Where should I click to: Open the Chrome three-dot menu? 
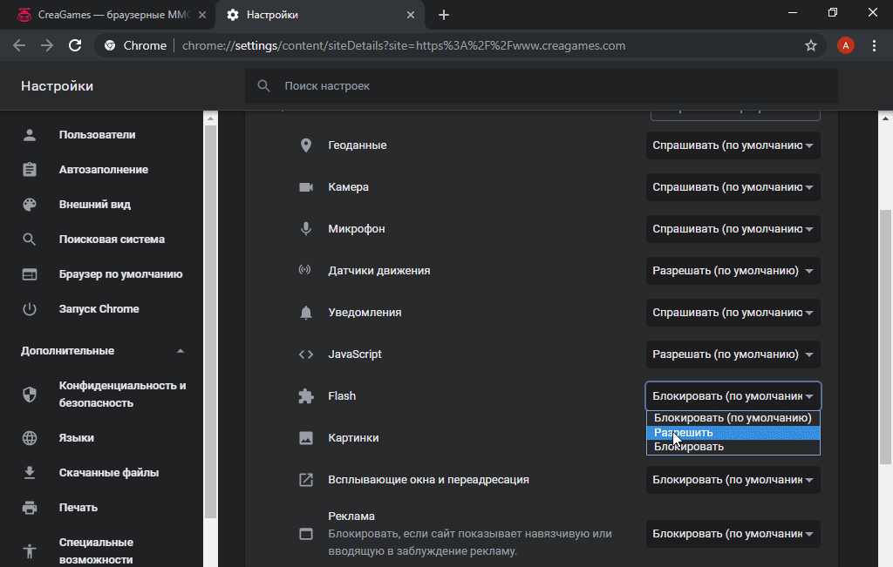click(874, 45)
